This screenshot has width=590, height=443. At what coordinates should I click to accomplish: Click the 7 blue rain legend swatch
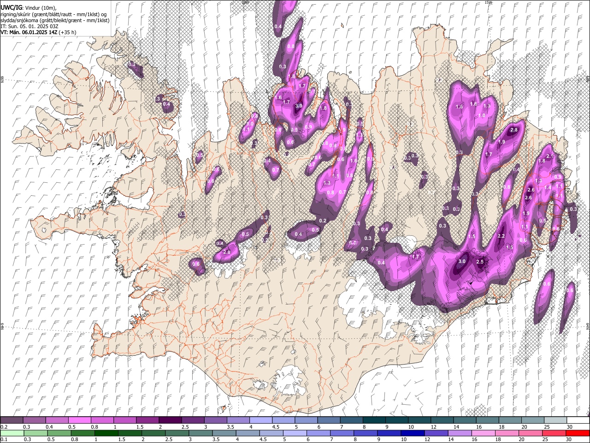[342, 433]
